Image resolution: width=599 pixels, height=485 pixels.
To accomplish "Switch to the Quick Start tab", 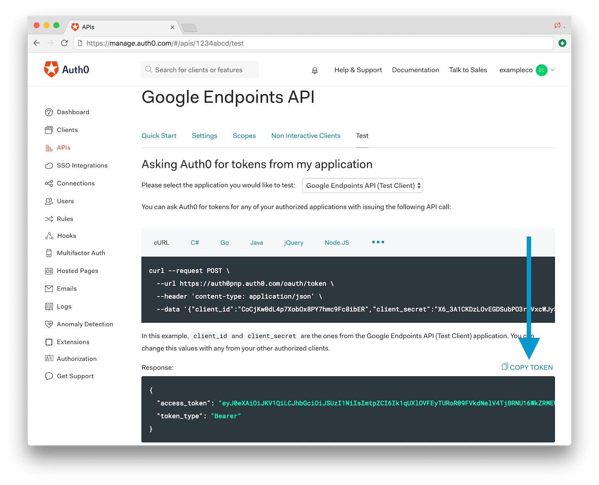I will click(x=159, y=136).
